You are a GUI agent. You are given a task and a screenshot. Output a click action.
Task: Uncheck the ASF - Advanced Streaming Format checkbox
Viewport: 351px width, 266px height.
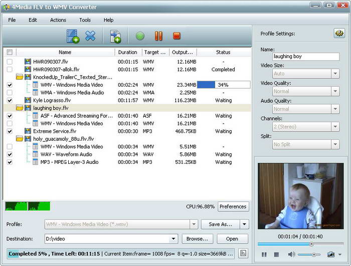[x=10, y=116]
